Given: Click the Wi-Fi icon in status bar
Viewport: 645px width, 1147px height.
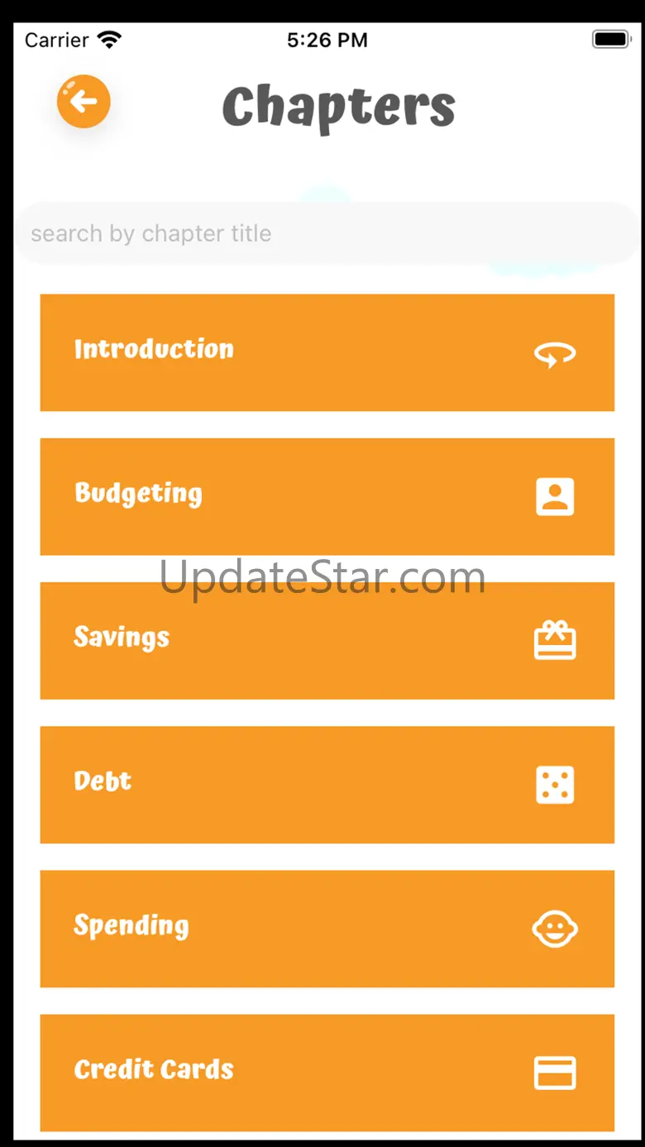Looking at the screenshot, I should [x=109, y=39].
